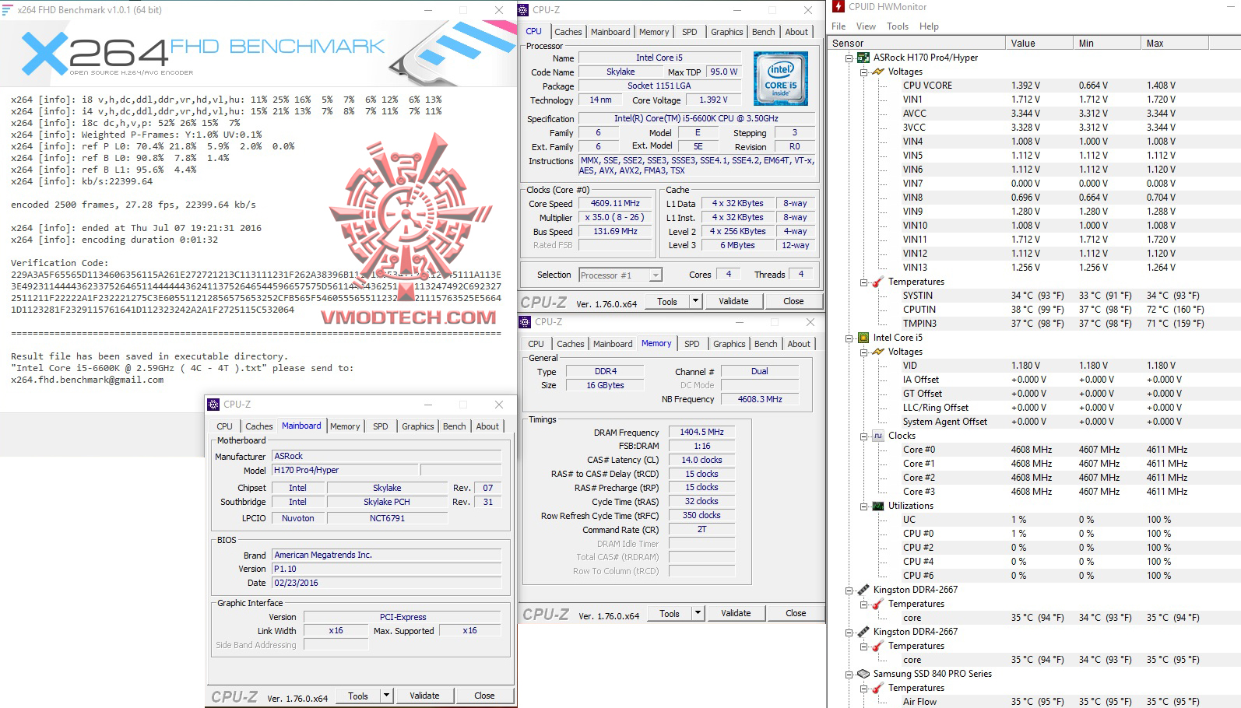Click the Specification field Intel Core i5-6600K

click(696, 119)
